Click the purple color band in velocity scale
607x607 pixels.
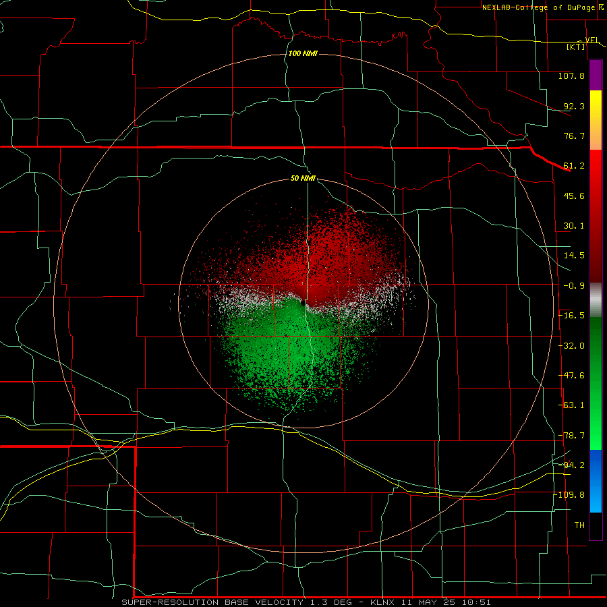(596, 75)
